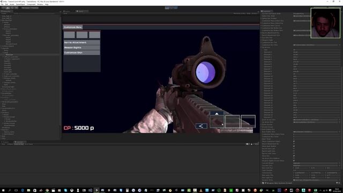The width and height of the screenshot is (343, 193).
Task: Click the back arrow button in game view
Action: pos(202,126)
